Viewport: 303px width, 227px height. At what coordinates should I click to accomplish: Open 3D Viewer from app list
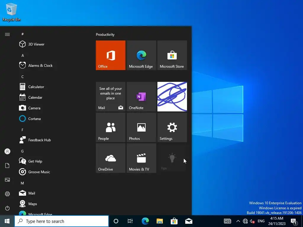(52, 44)
